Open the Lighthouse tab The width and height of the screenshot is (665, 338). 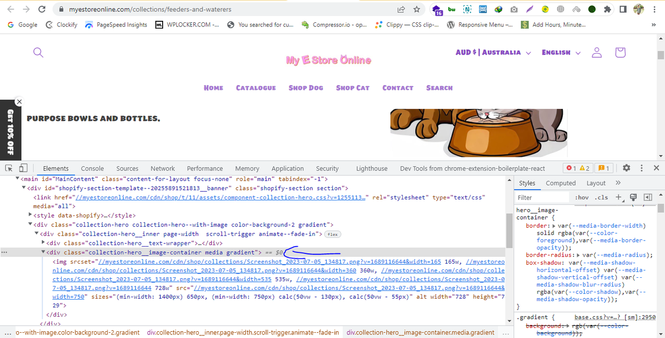coord(372,168)
